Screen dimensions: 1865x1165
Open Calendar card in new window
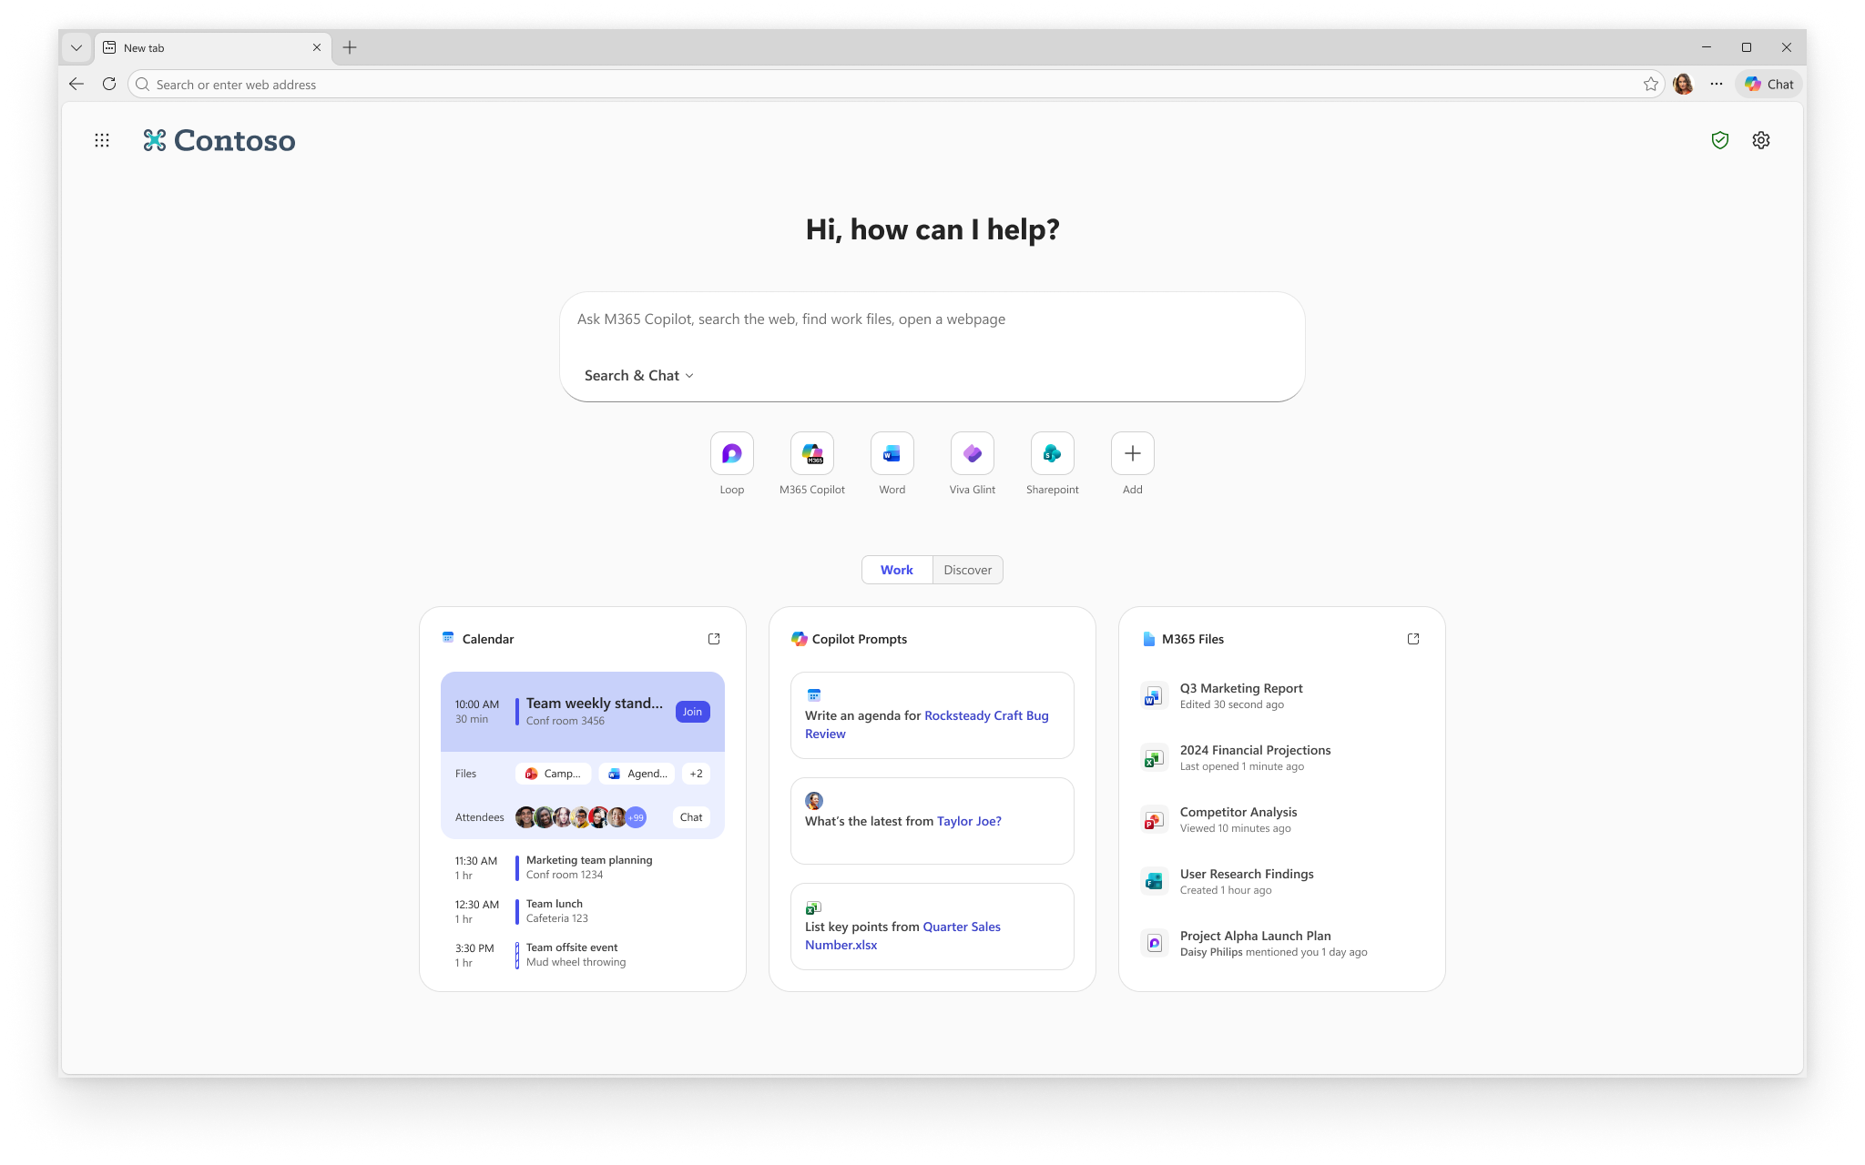pos(714,639)
